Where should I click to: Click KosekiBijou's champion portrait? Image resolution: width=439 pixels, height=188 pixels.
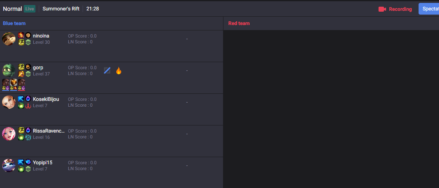click(x=9, y=102)
